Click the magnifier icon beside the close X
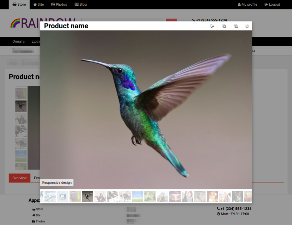 [x=236, y=26]
